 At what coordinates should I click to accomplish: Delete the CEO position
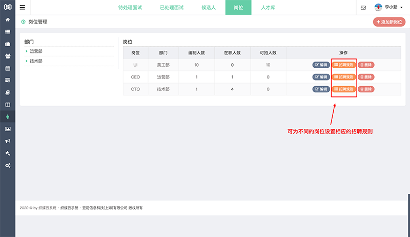[366, 77]
